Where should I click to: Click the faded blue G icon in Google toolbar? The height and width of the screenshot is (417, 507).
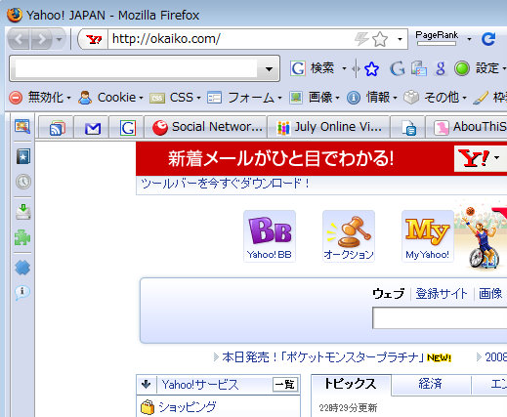[x=398, y=68]
